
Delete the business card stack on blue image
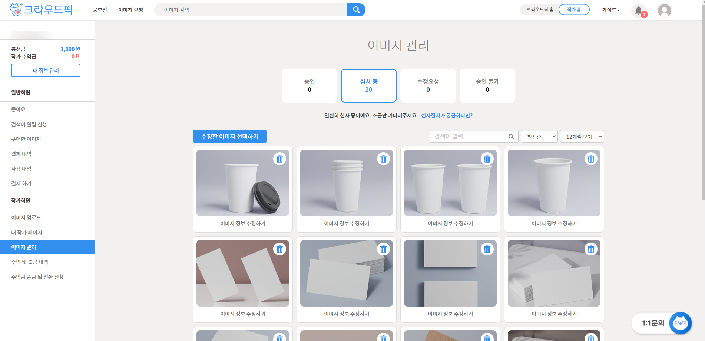coord(383,249)
